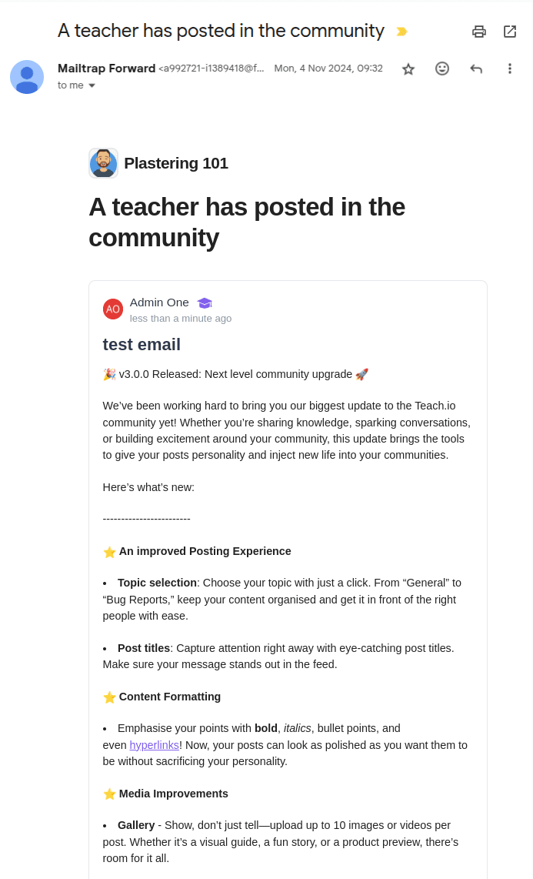The height and width of the screenshot is (879, 533).
Task: Click the yellow importance marker beside the subject
Action: [401, 32]
